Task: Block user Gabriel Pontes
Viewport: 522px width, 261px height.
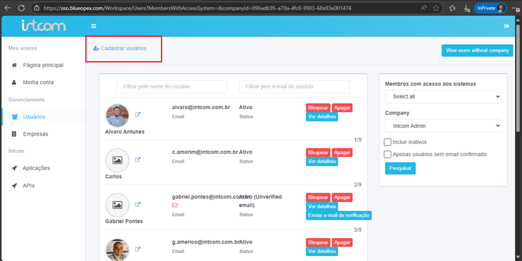Action: [318, 197]
